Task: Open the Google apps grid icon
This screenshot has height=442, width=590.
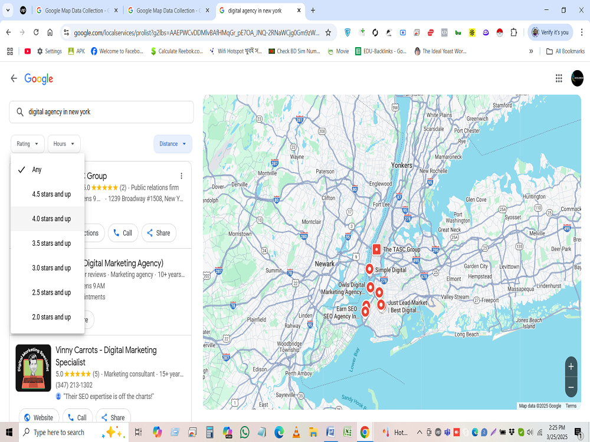Action: pos(559,78)
